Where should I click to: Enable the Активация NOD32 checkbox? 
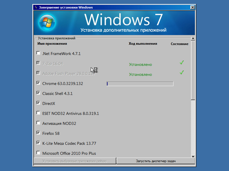(x=38, y=123)
